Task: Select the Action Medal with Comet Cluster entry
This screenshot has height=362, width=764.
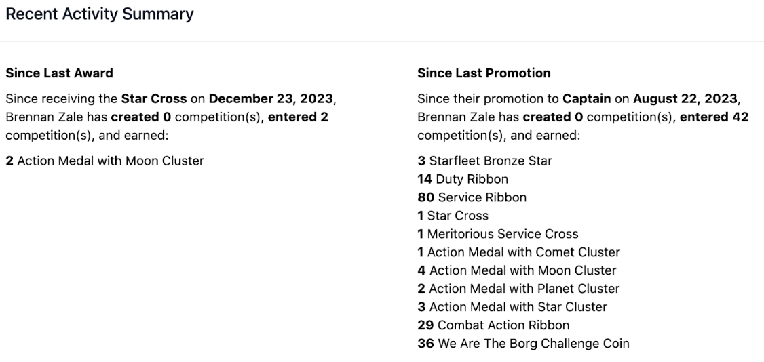Action: click(x=518, y=252)
